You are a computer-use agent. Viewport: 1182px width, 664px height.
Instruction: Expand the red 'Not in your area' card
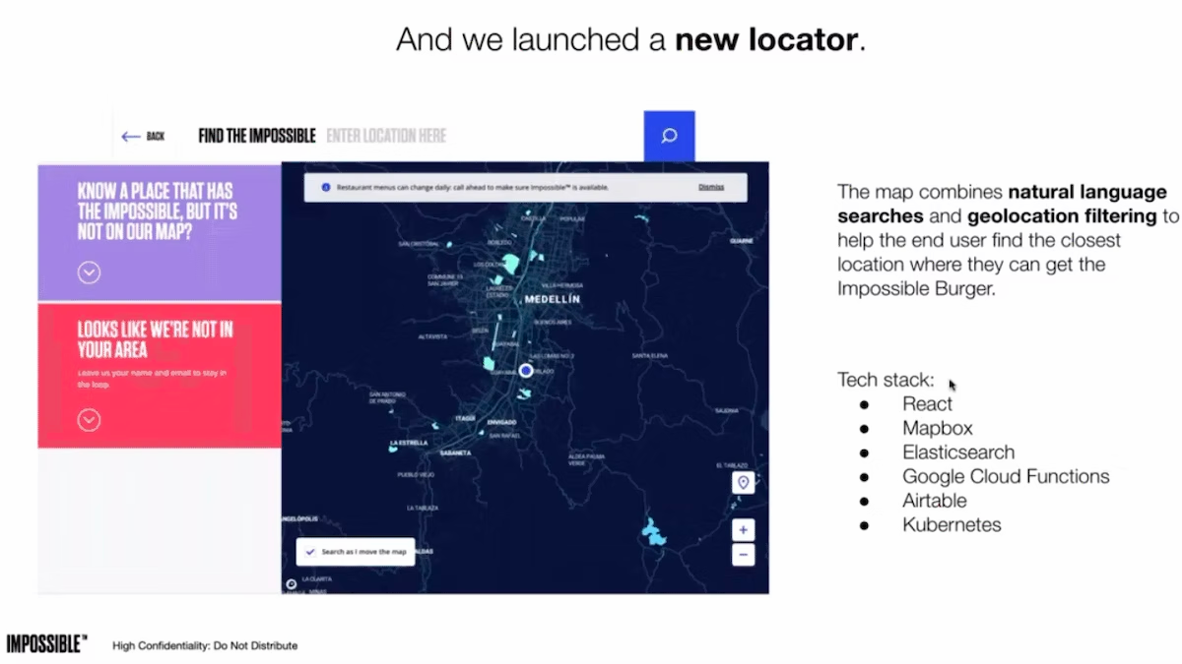(89, 420)
